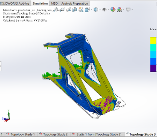Select the yellow legend color band
Screen dimensions: 157x137
154,41
